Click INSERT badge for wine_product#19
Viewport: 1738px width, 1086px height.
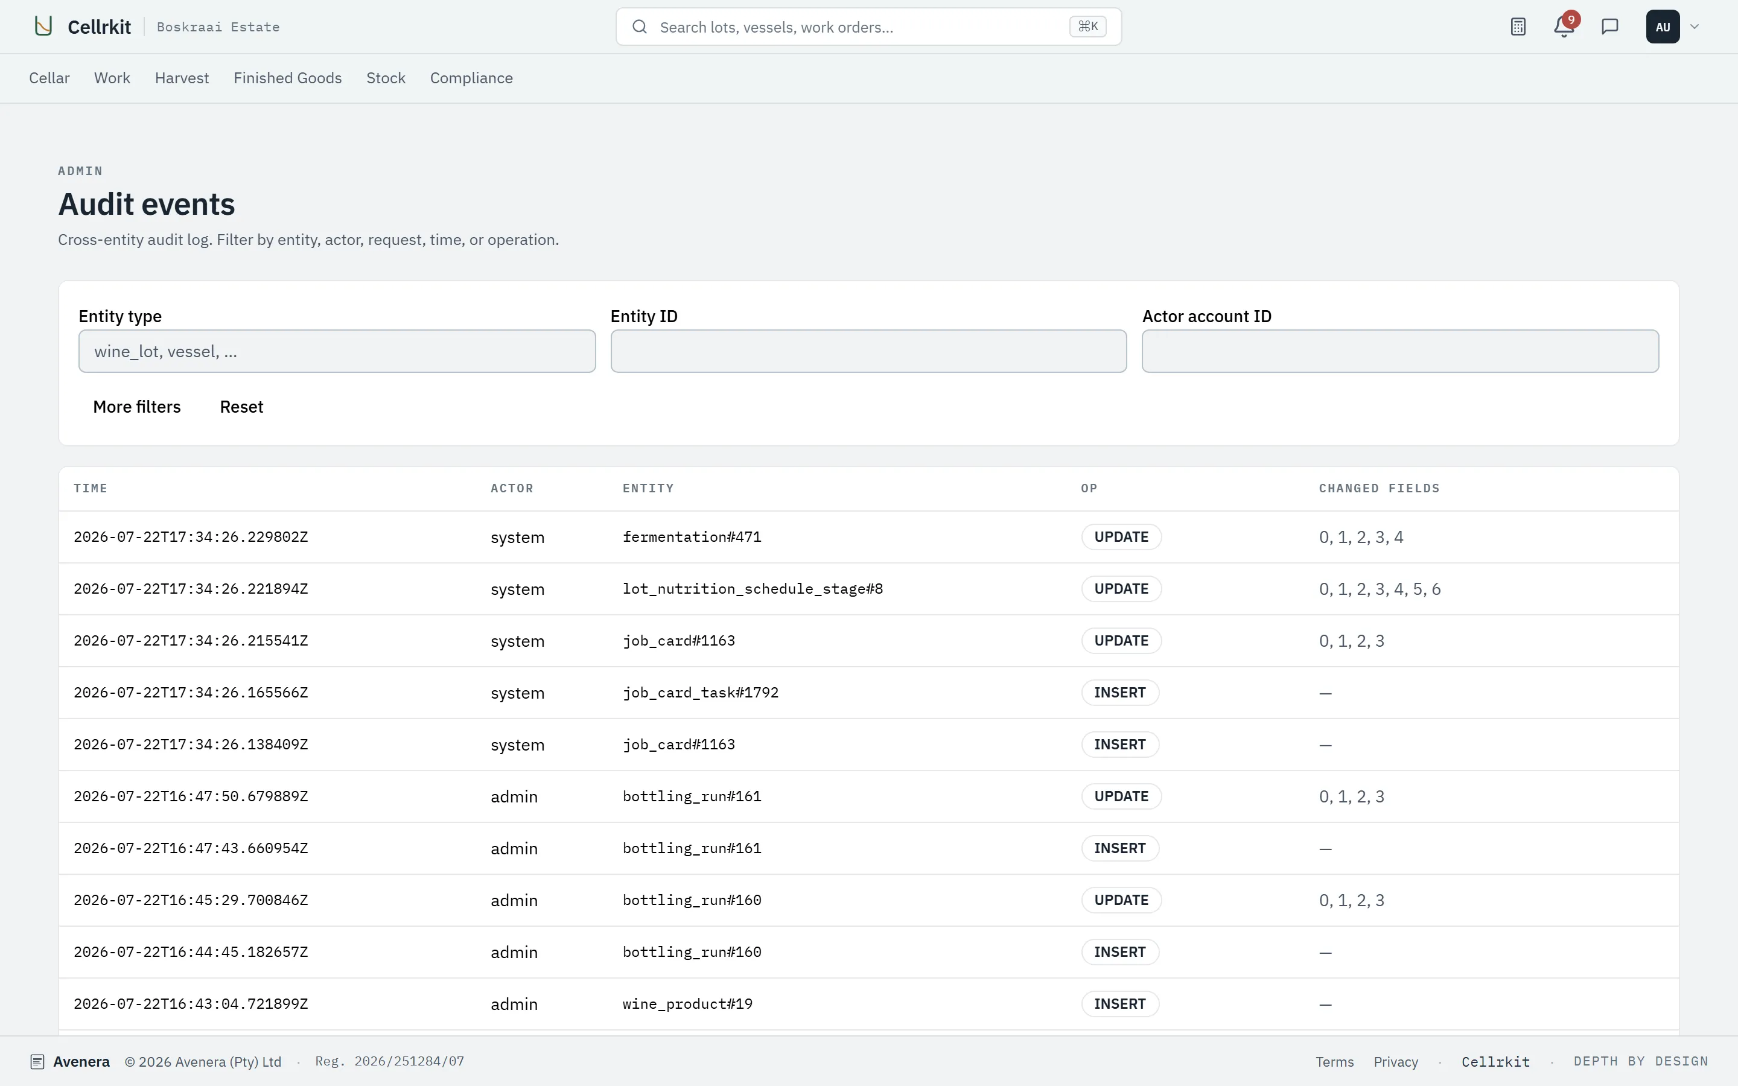coord(1119,1003)
